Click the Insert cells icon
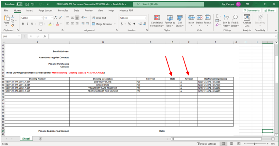 tap(191, 18)
